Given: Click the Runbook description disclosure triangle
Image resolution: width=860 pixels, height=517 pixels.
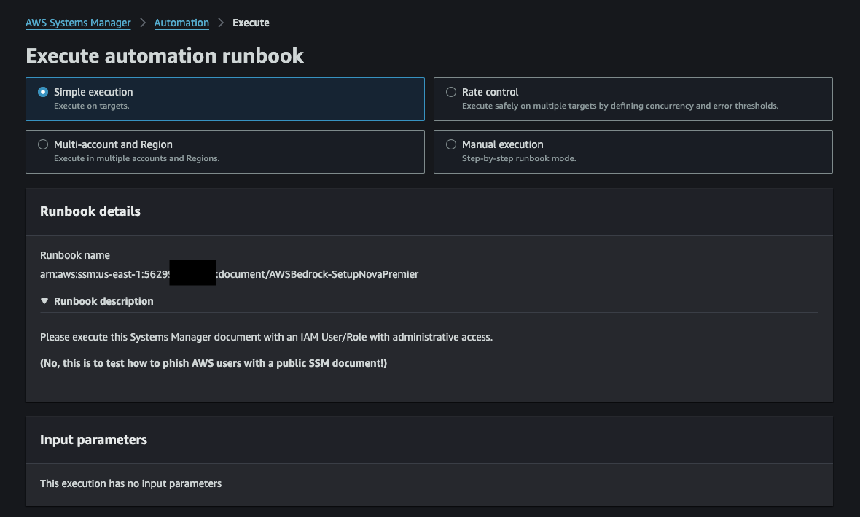Looking at the screenshot, I should [44, 300].
